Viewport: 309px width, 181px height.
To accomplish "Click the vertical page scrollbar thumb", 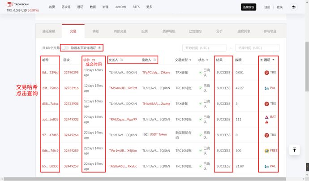I will click(x=307, y=66).
